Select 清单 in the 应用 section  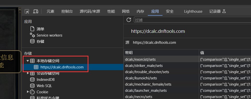pos(40,29)
